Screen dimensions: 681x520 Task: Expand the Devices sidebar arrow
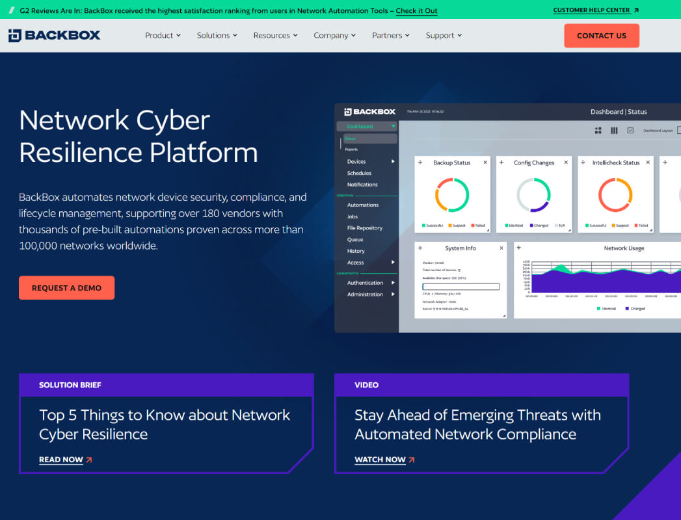[393, 161]
